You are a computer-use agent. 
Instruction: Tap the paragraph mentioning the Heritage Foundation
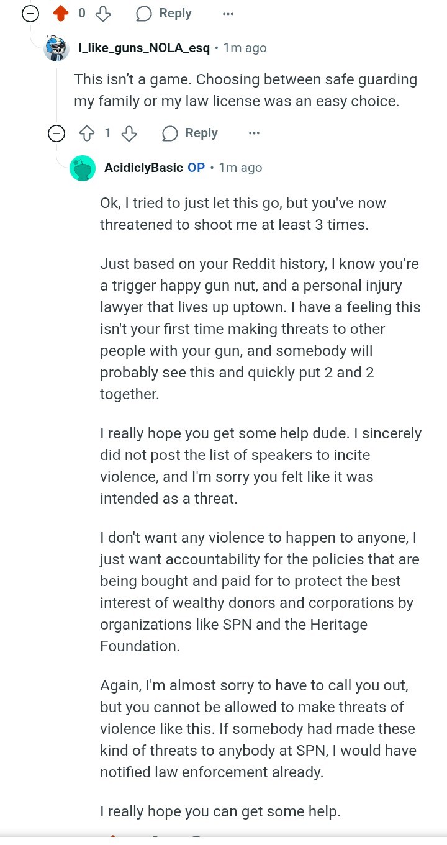coord(260,592)
